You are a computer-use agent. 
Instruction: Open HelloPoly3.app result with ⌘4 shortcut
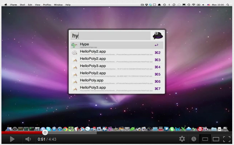pyautogui.click(x=117, y=67)
